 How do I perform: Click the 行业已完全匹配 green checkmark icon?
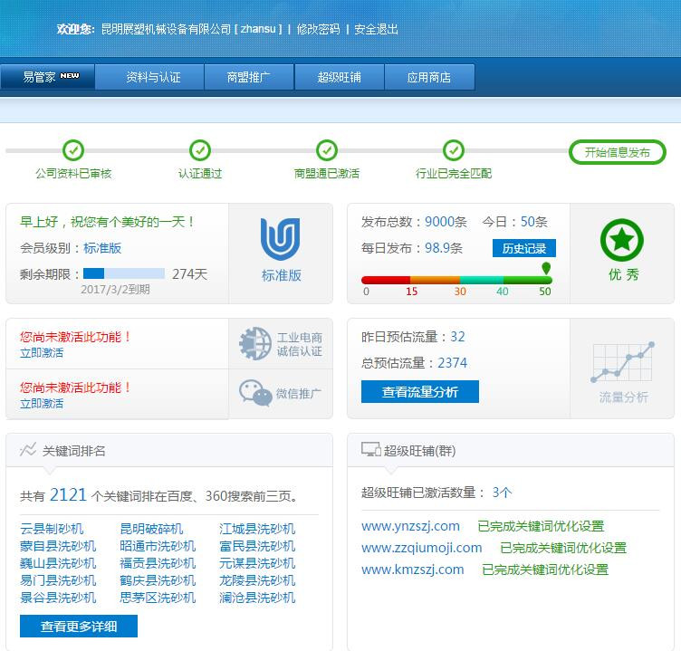pyautogui.click(x=454, y=150)
